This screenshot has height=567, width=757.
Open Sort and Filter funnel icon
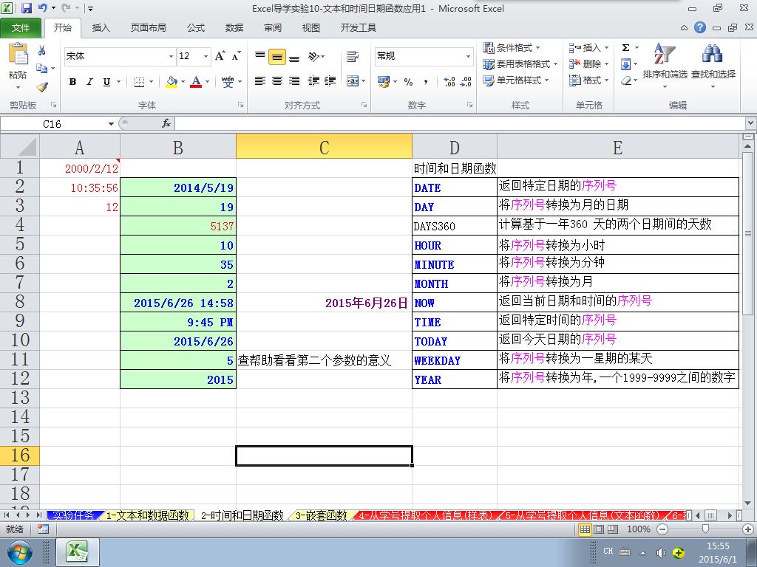point(665,54)
